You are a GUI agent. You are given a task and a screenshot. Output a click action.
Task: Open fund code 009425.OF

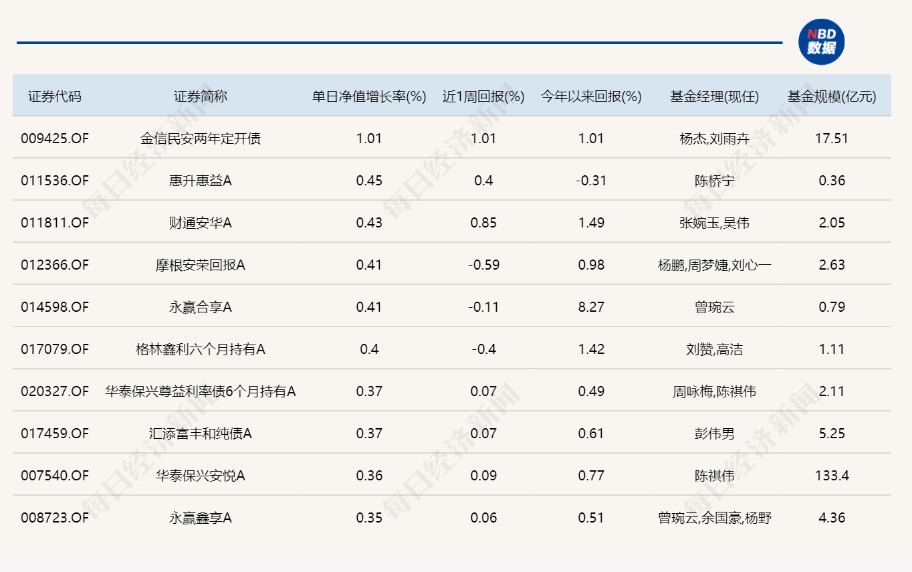pos(55,138)
